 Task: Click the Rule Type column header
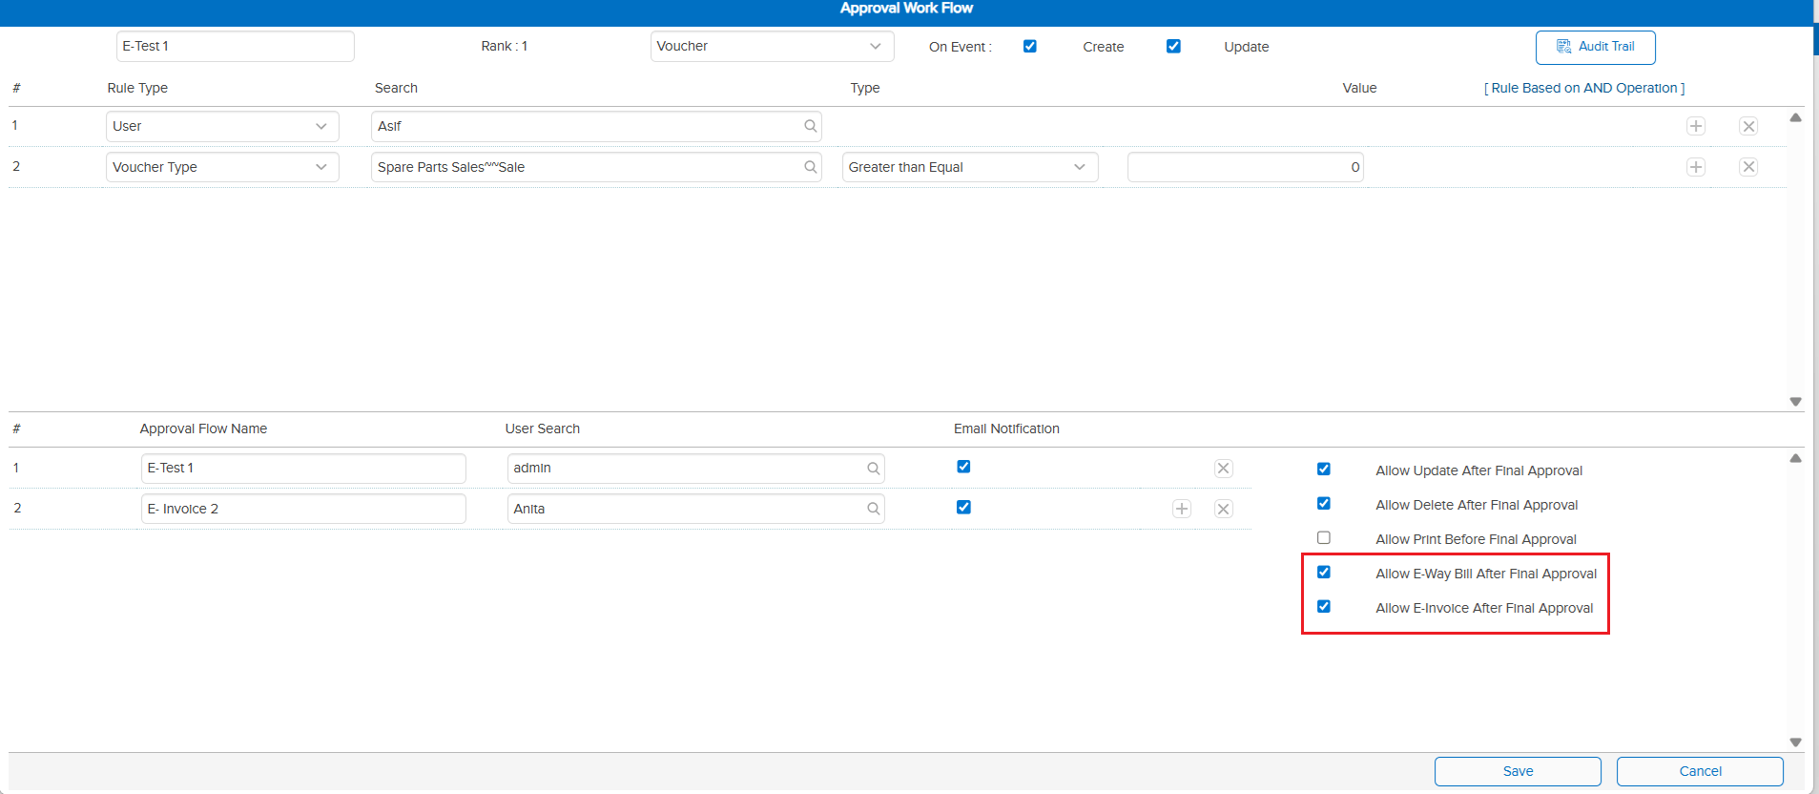point(137,88)
